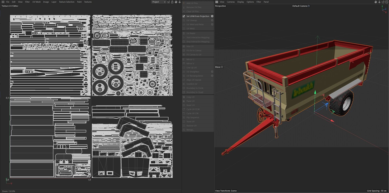The width and height of the screenshot is (389, 193).
Task: Click the Zoom: 132.0% status text
Action: coord(9,191)
